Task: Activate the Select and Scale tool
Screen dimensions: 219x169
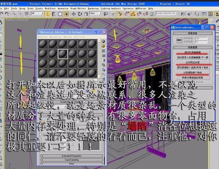Action: click(x=86, y=14)
